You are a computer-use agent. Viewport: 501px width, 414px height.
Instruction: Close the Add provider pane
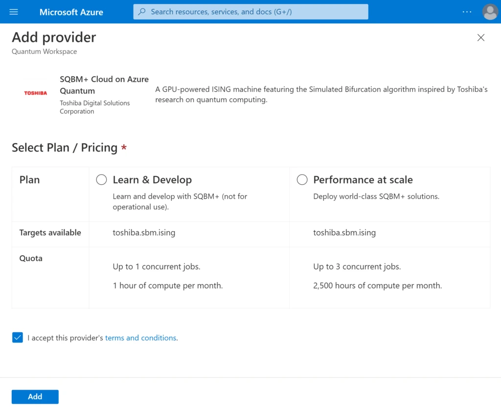tap(481, 38)
